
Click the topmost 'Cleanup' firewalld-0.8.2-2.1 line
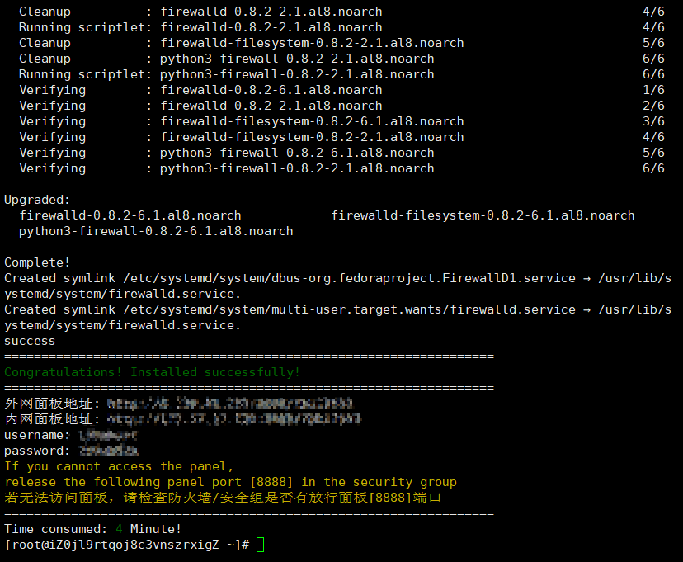coord(200,12)
